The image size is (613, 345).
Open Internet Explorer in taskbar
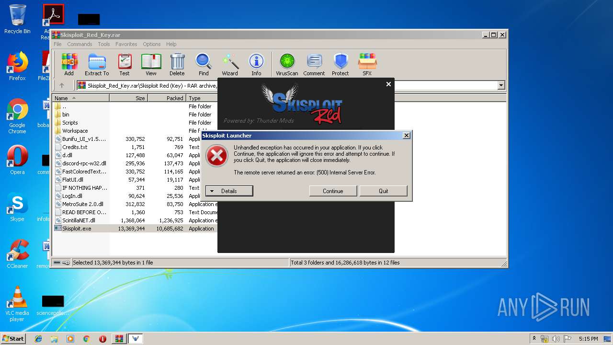pos(38,339)
